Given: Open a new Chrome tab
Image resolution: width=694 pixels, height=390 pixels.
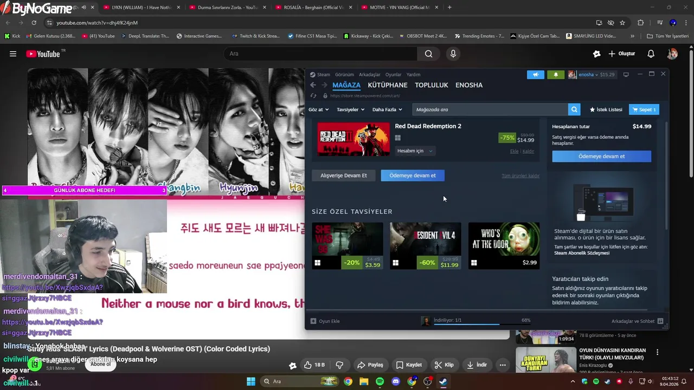Looking at the screenshot, I should [x=449, y=8].
